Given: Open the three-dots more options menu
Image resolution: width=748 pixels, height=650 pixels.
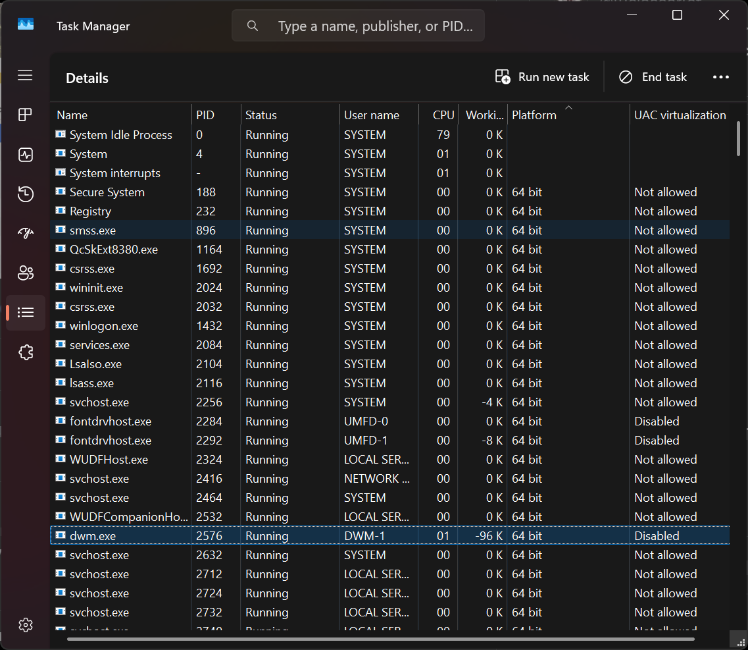Looking at the screenshot, I should [x=720, y=77].
